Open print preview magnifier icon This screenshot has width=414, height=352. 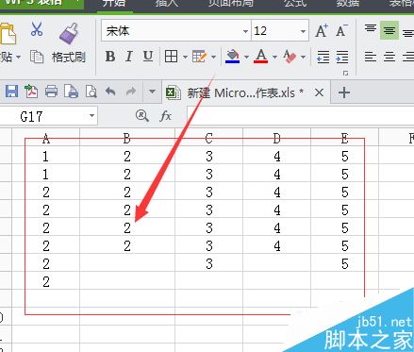(91, 92)
